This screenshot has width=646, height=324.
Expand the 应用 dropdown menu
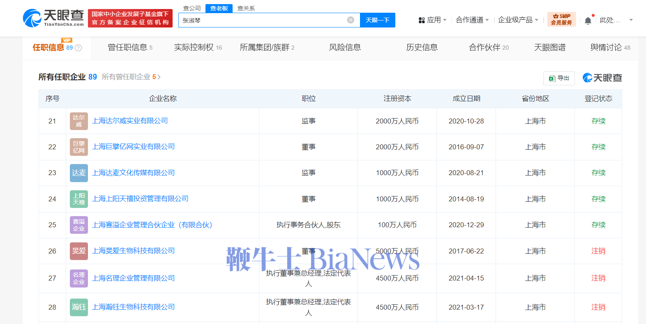[432, 20]
